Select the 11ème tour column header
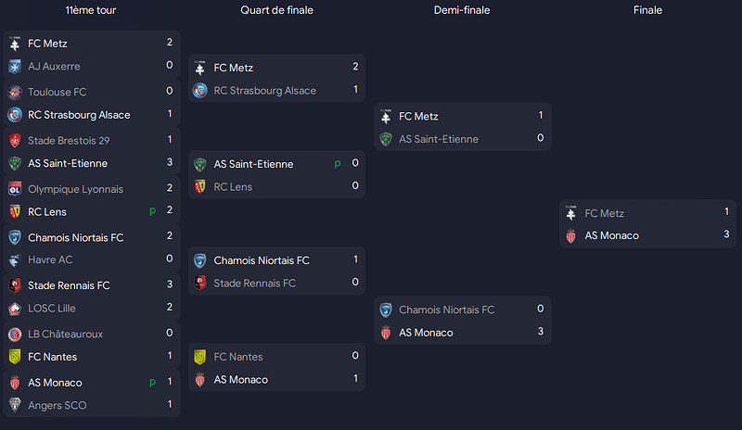742x430 pixels. (91, 10)
